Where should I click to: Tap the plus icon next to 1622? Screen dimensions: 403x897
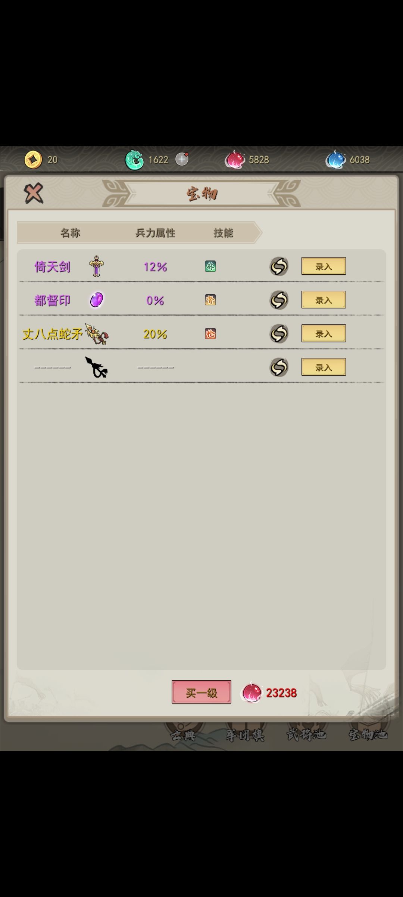click(x=182, y=159)
